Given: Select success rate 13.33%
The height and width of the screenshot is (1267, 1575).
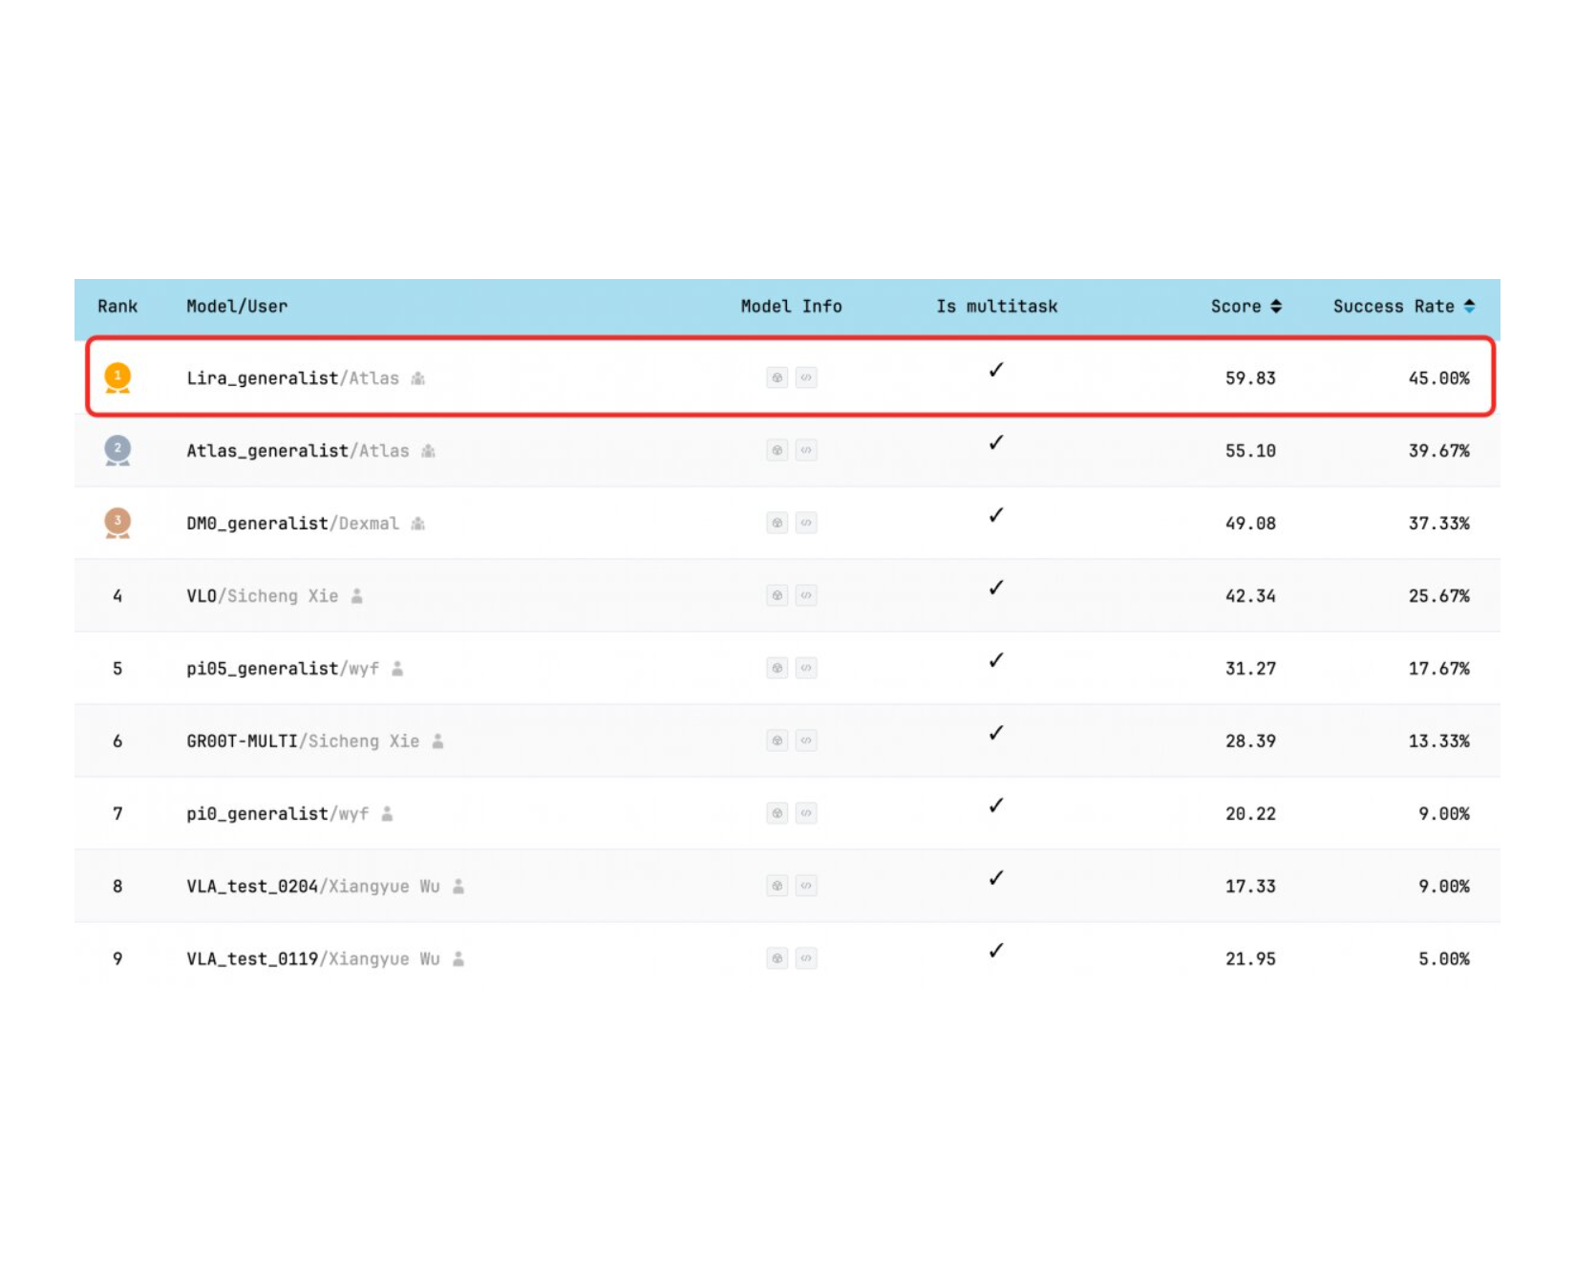Looking at the screenshot, I should point(1439,741).
